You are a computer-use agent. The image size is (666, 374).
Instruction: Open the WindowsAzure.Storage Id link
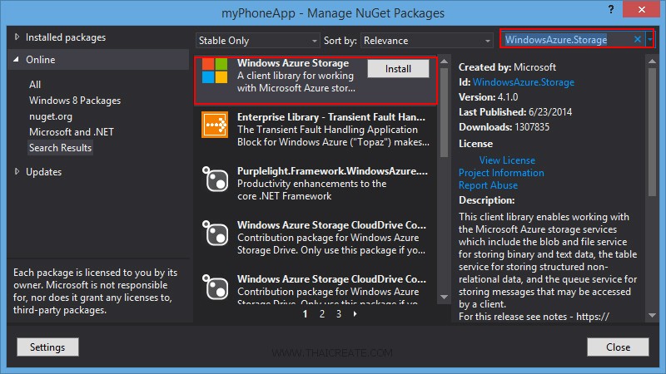(524, 81)
